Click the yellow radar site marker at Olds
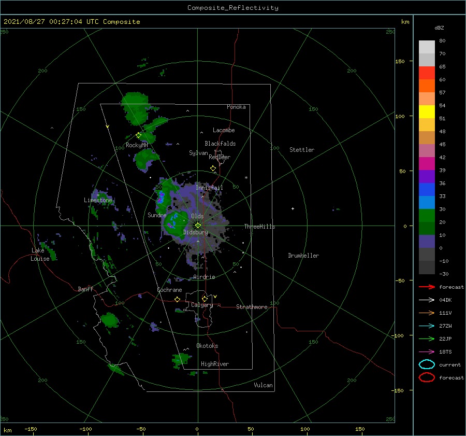The image size is (466, 436). pos(198,226)
